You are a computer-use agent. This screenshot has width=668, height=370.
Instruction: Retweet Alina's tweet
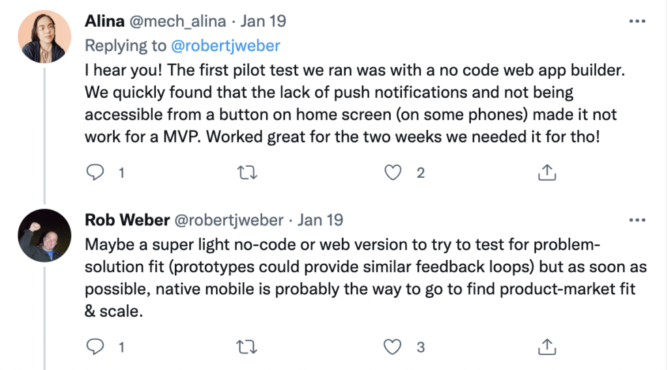click(247, 173)
